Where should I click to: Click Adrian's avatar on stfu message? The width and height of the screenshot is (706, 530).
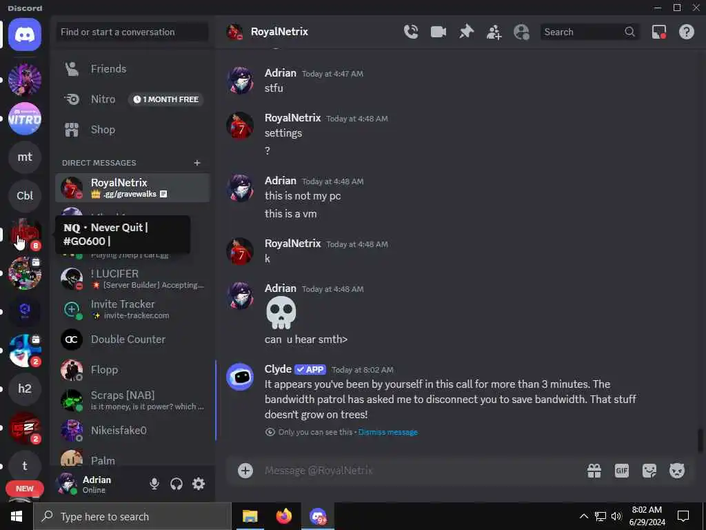(240, 81)
